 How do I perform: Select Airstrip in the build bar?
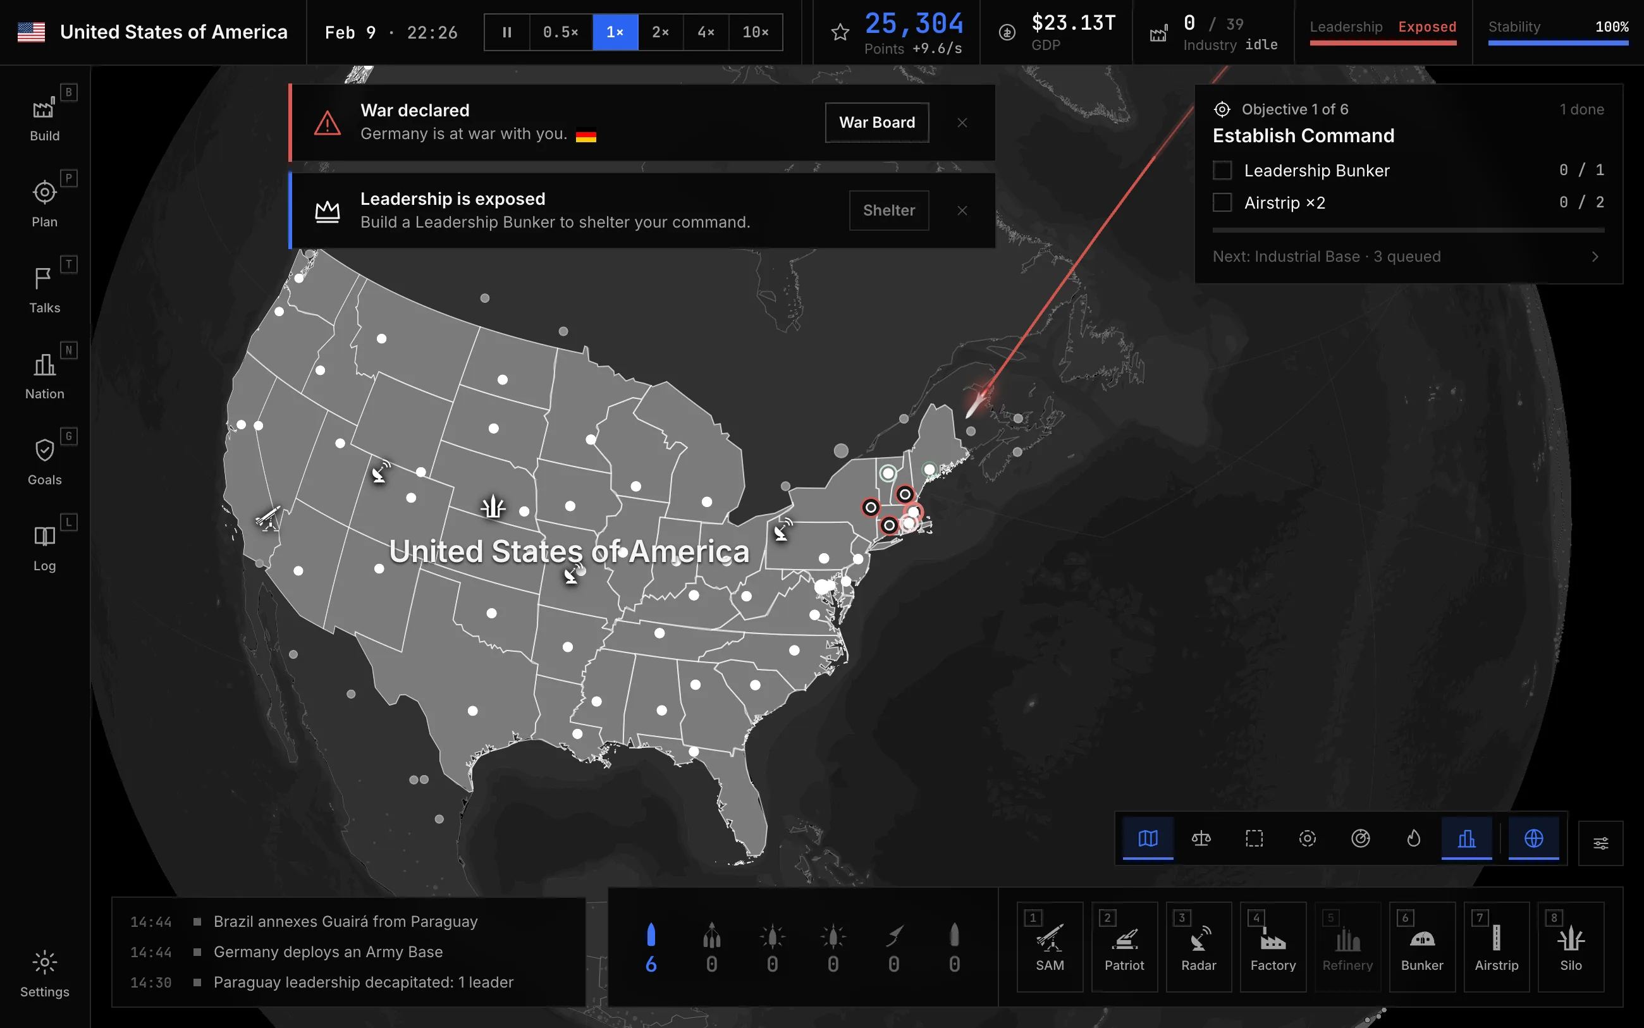point(1497,946)
